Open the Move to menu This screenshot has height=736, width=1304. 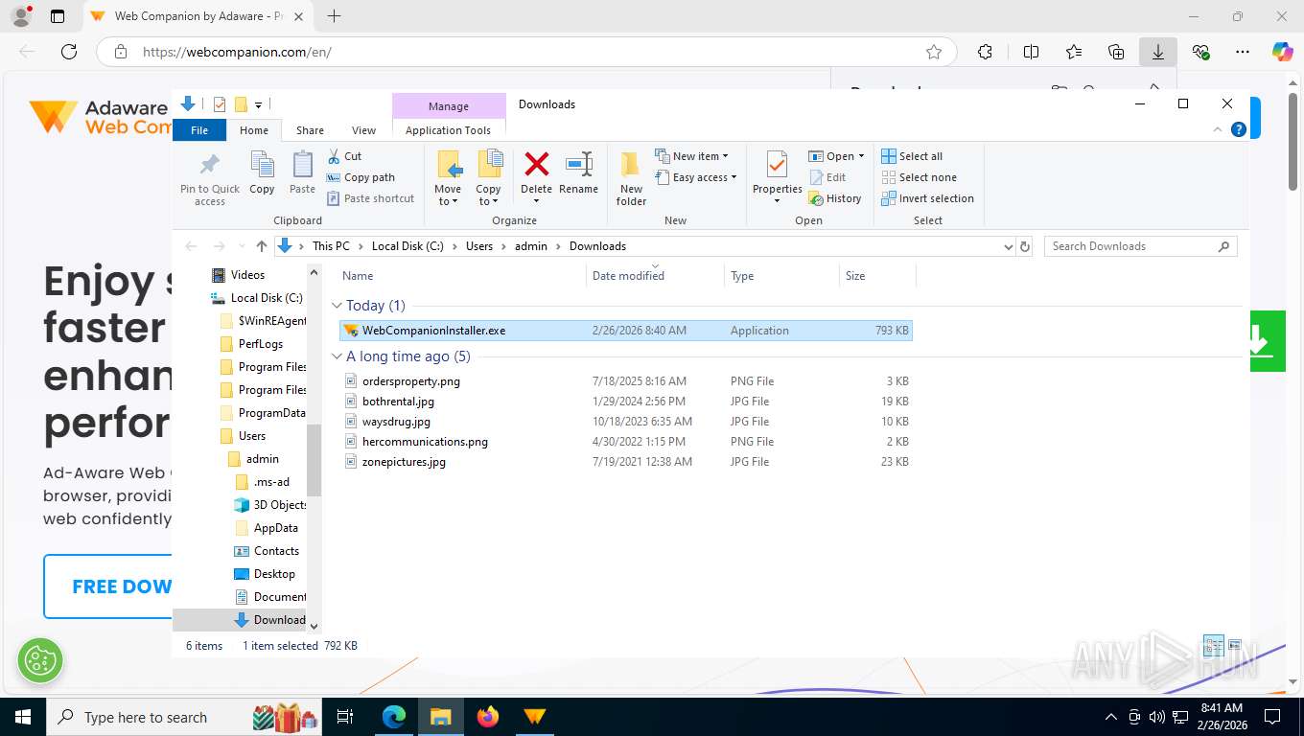coord(448,178)
